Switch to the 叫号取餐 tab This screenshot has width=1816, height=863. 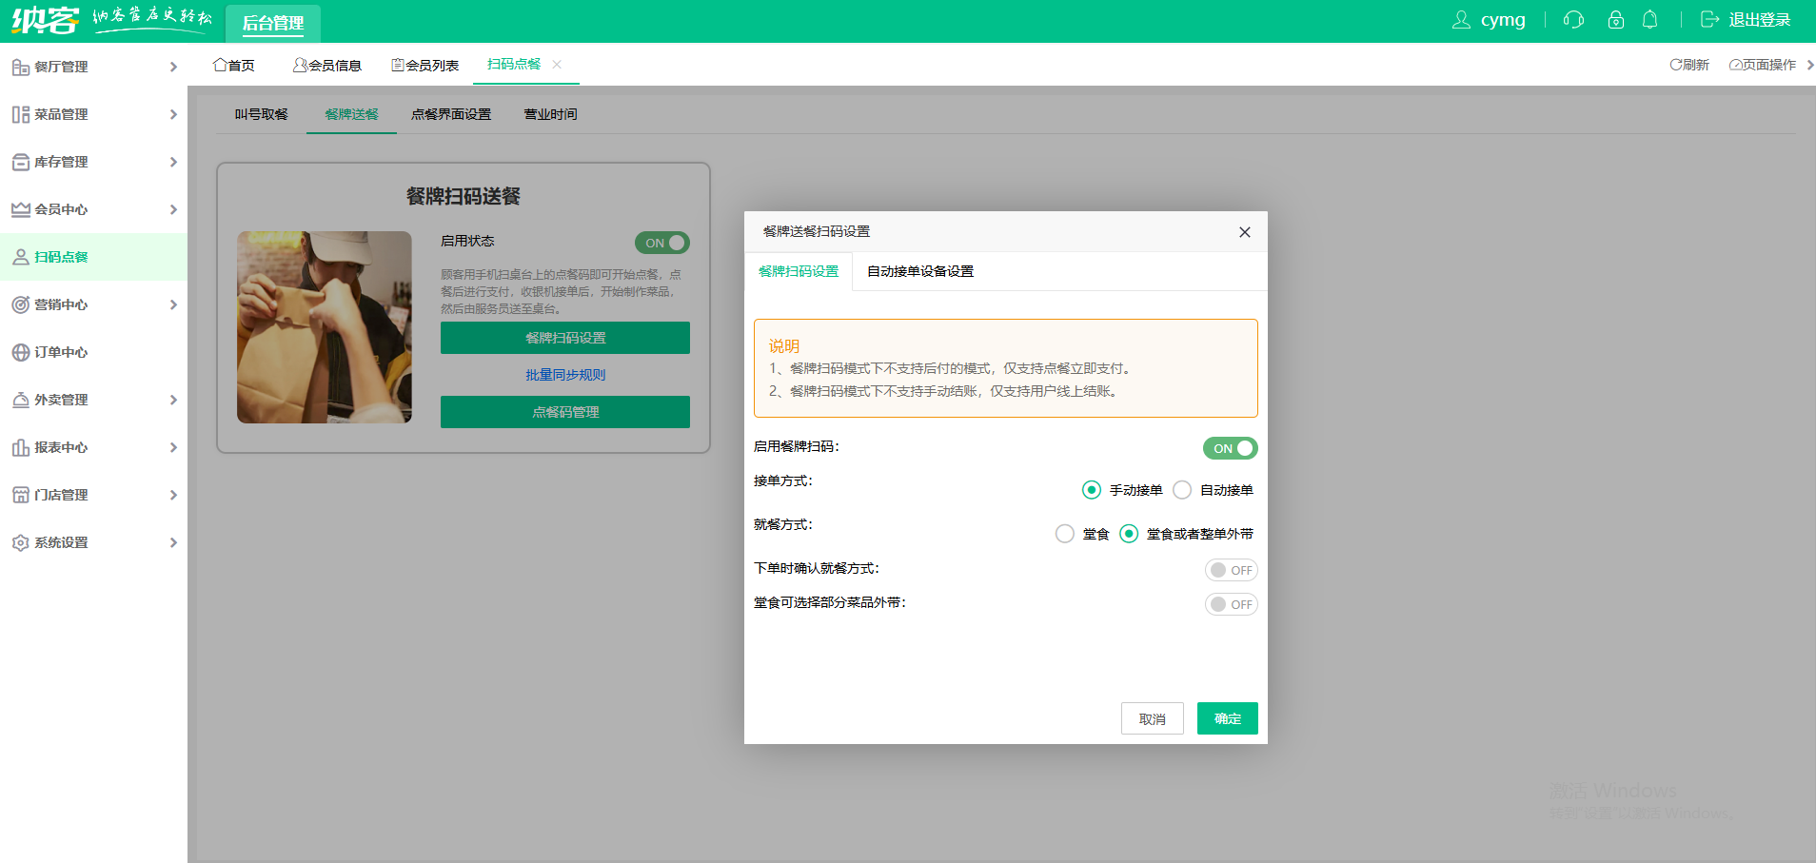[x=258, y=114]
